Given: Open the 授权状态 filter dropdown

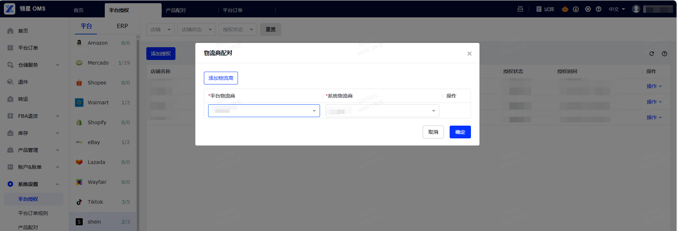Looking at the screenshot, I should coord(238,29).
